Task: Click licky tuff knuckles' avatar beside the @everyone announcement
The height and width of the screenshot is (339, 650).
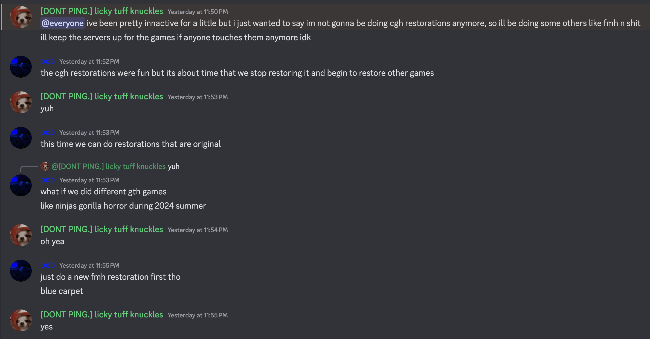Action: 21,17
